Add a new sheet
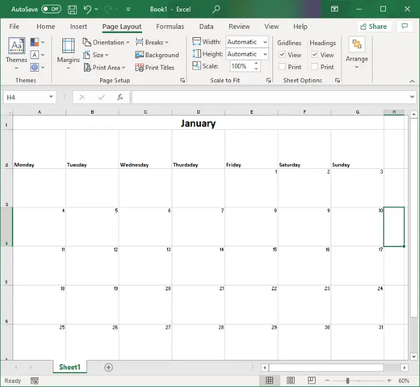The height and width of the screenshot is (387, 420). (109, 367)
